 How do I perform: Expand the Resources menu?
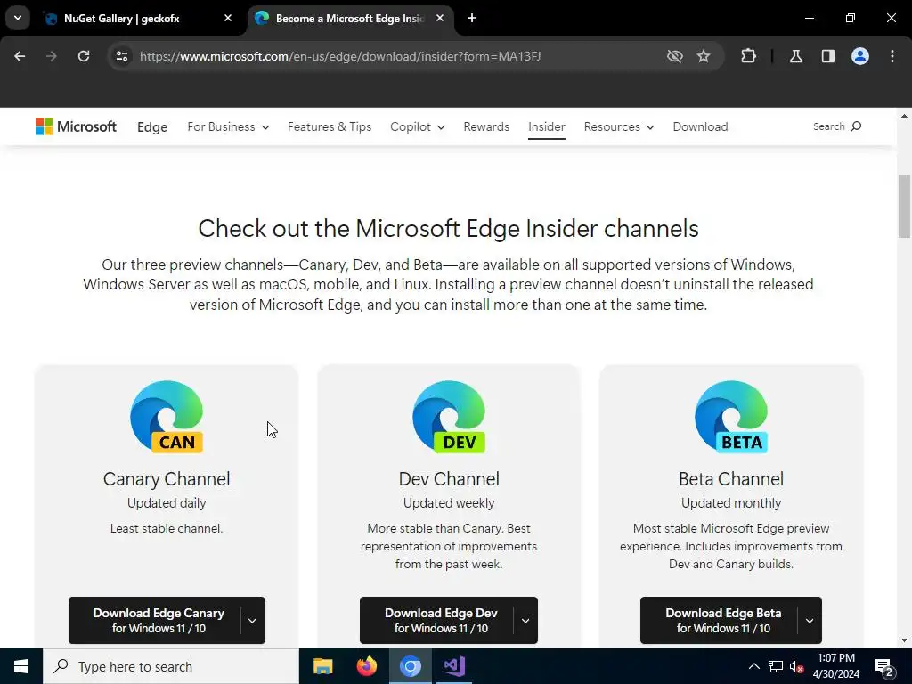click(619, 126)
